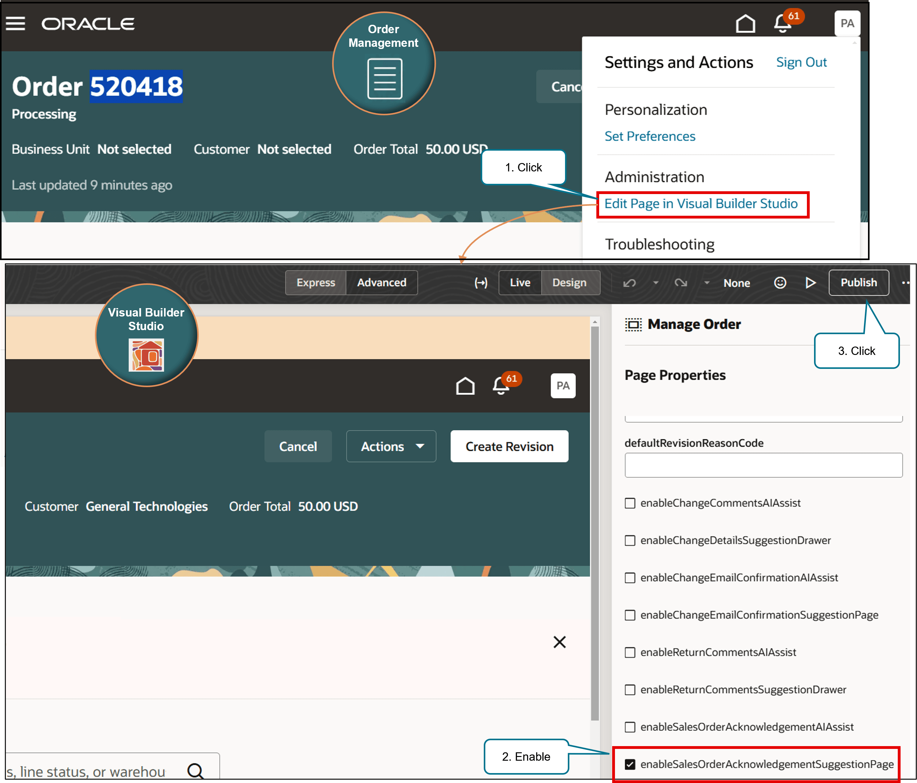The height and width of the screenshot is (783, 917).
Task: Uncheck enableSalesOrderAcknowledgementSuggestionPage checkbox
Action: [630, 764]
